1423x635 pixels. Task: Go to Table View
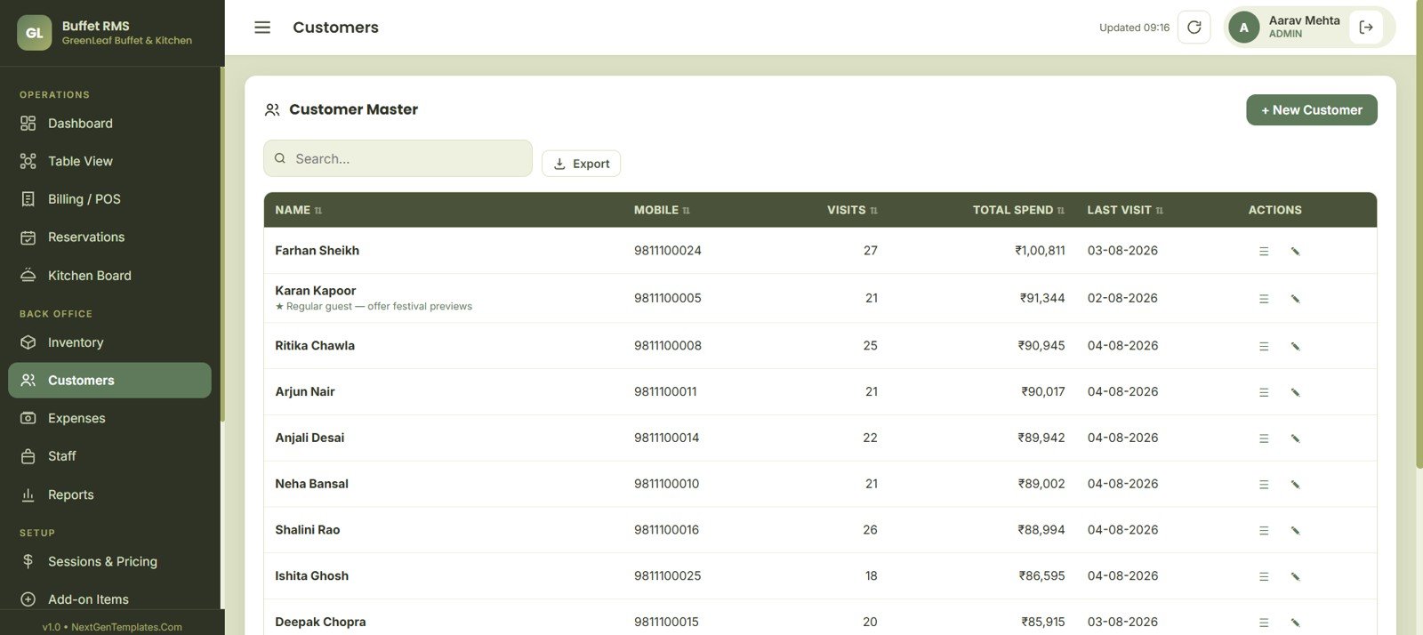[x=110, y=161]
